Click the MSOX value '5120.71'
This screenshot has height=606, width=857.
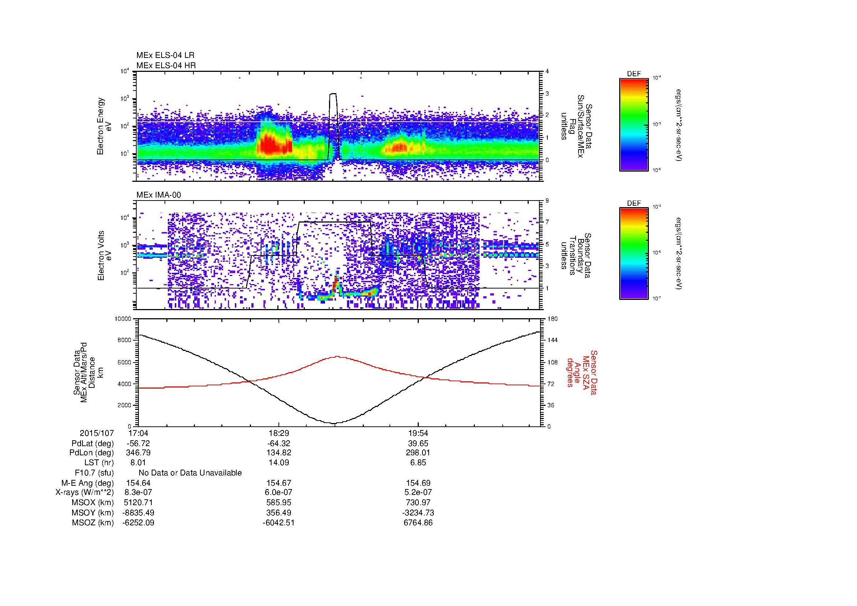(138, 503)
